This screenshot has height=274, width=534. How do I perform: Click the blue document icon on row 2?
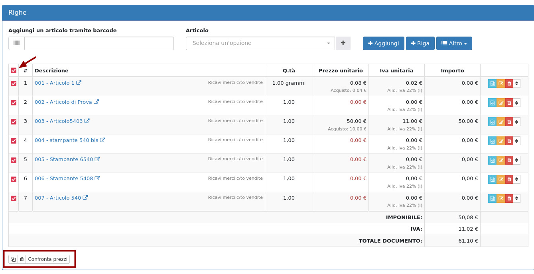493,103
